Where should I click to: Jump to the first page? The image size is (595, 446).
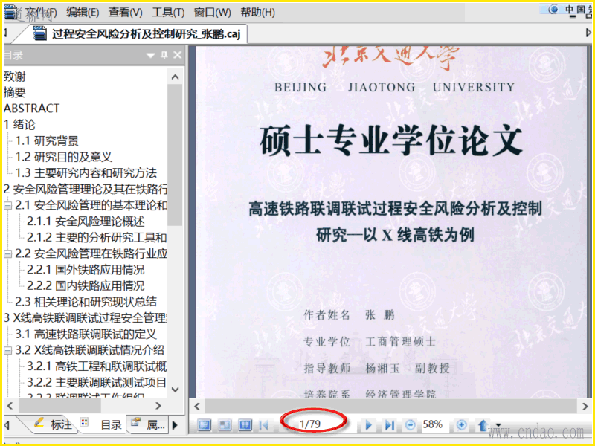pos(264,424)
